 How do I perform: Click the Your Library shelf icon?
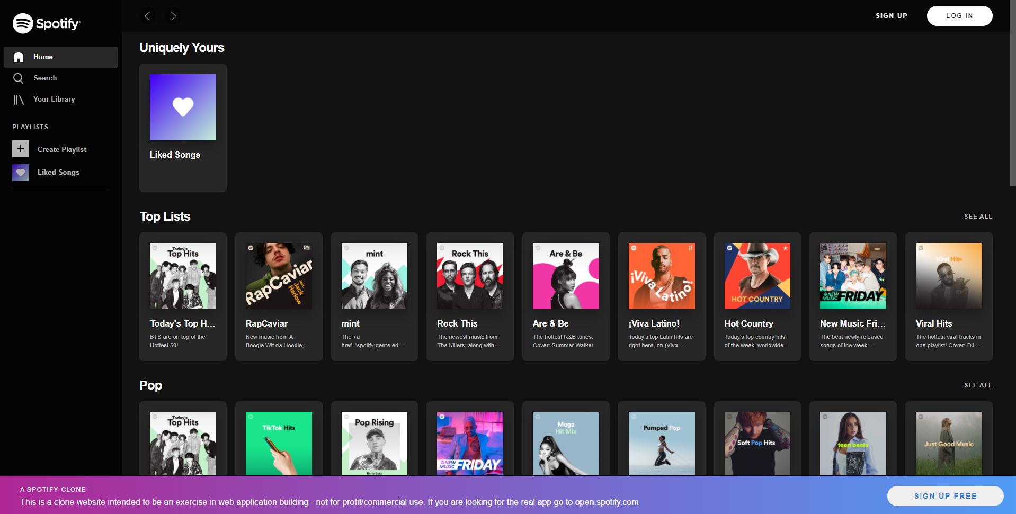(x=19, y=100)
